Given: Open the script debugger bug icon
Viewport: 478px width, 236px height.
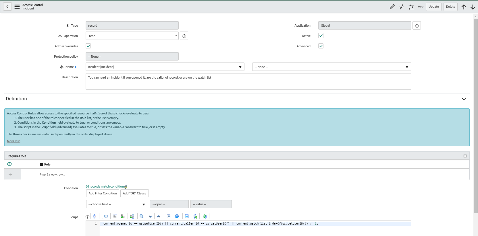Looking at the screenshot, I should coord(205,216).
